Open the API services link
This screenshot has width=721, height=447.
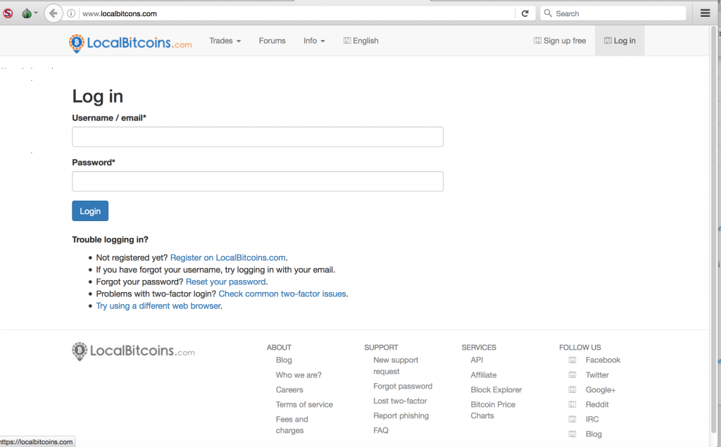pos(477,360)
